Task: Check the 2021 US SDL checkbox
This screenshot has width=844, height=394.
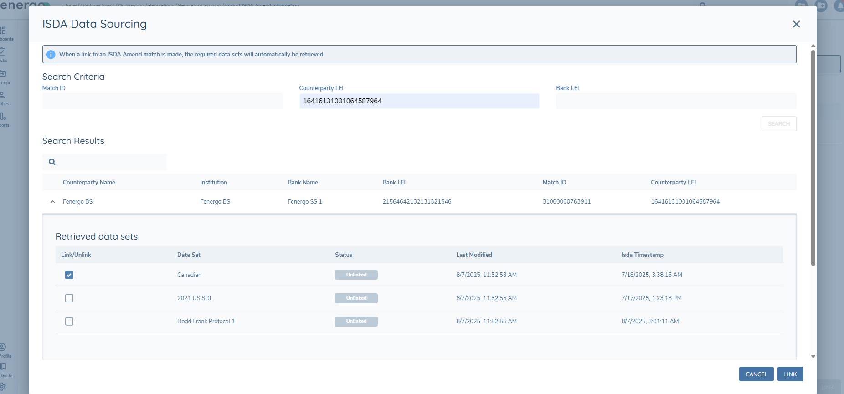Action: [69, 298]
